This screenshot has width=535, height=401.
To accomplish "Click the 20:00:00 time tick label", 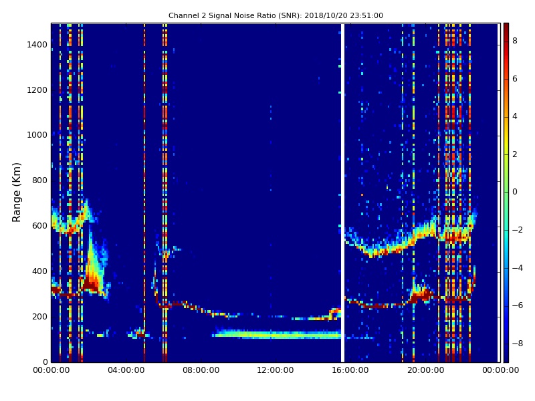I will click(x=425, y=370).
